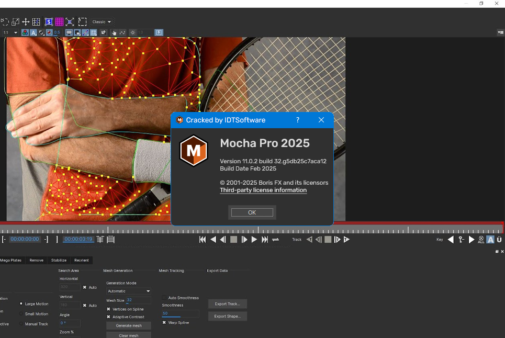This screenshot has width=505, height=338.
Task: Toggle the Überkey 'Ü' button
Action: (x=499, y=240)
